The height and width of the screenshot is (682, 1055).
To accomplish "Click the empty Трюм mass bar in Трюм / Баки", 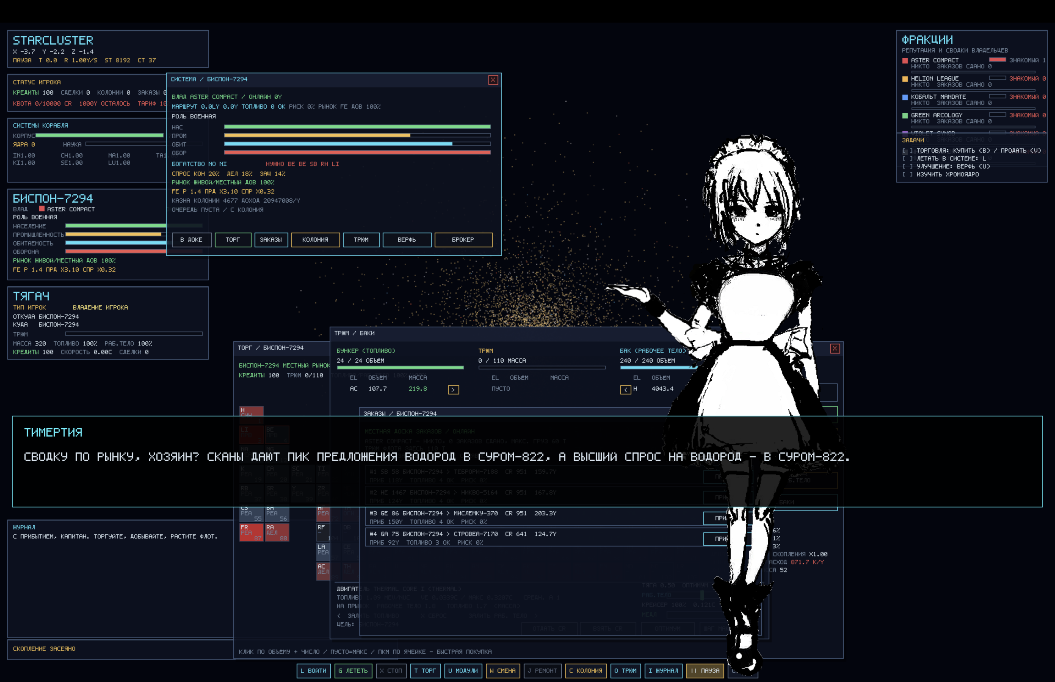I will pos(542,368).
